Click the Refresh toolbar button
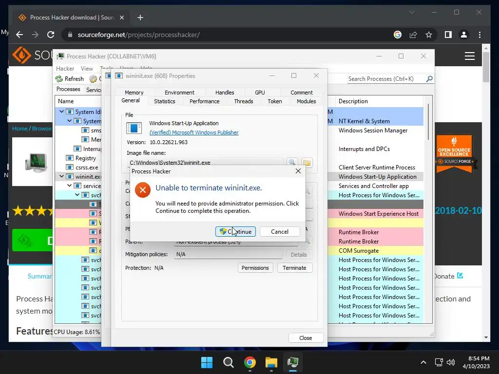Viewport: 499px width, 374px height. [x=69, y=78]
